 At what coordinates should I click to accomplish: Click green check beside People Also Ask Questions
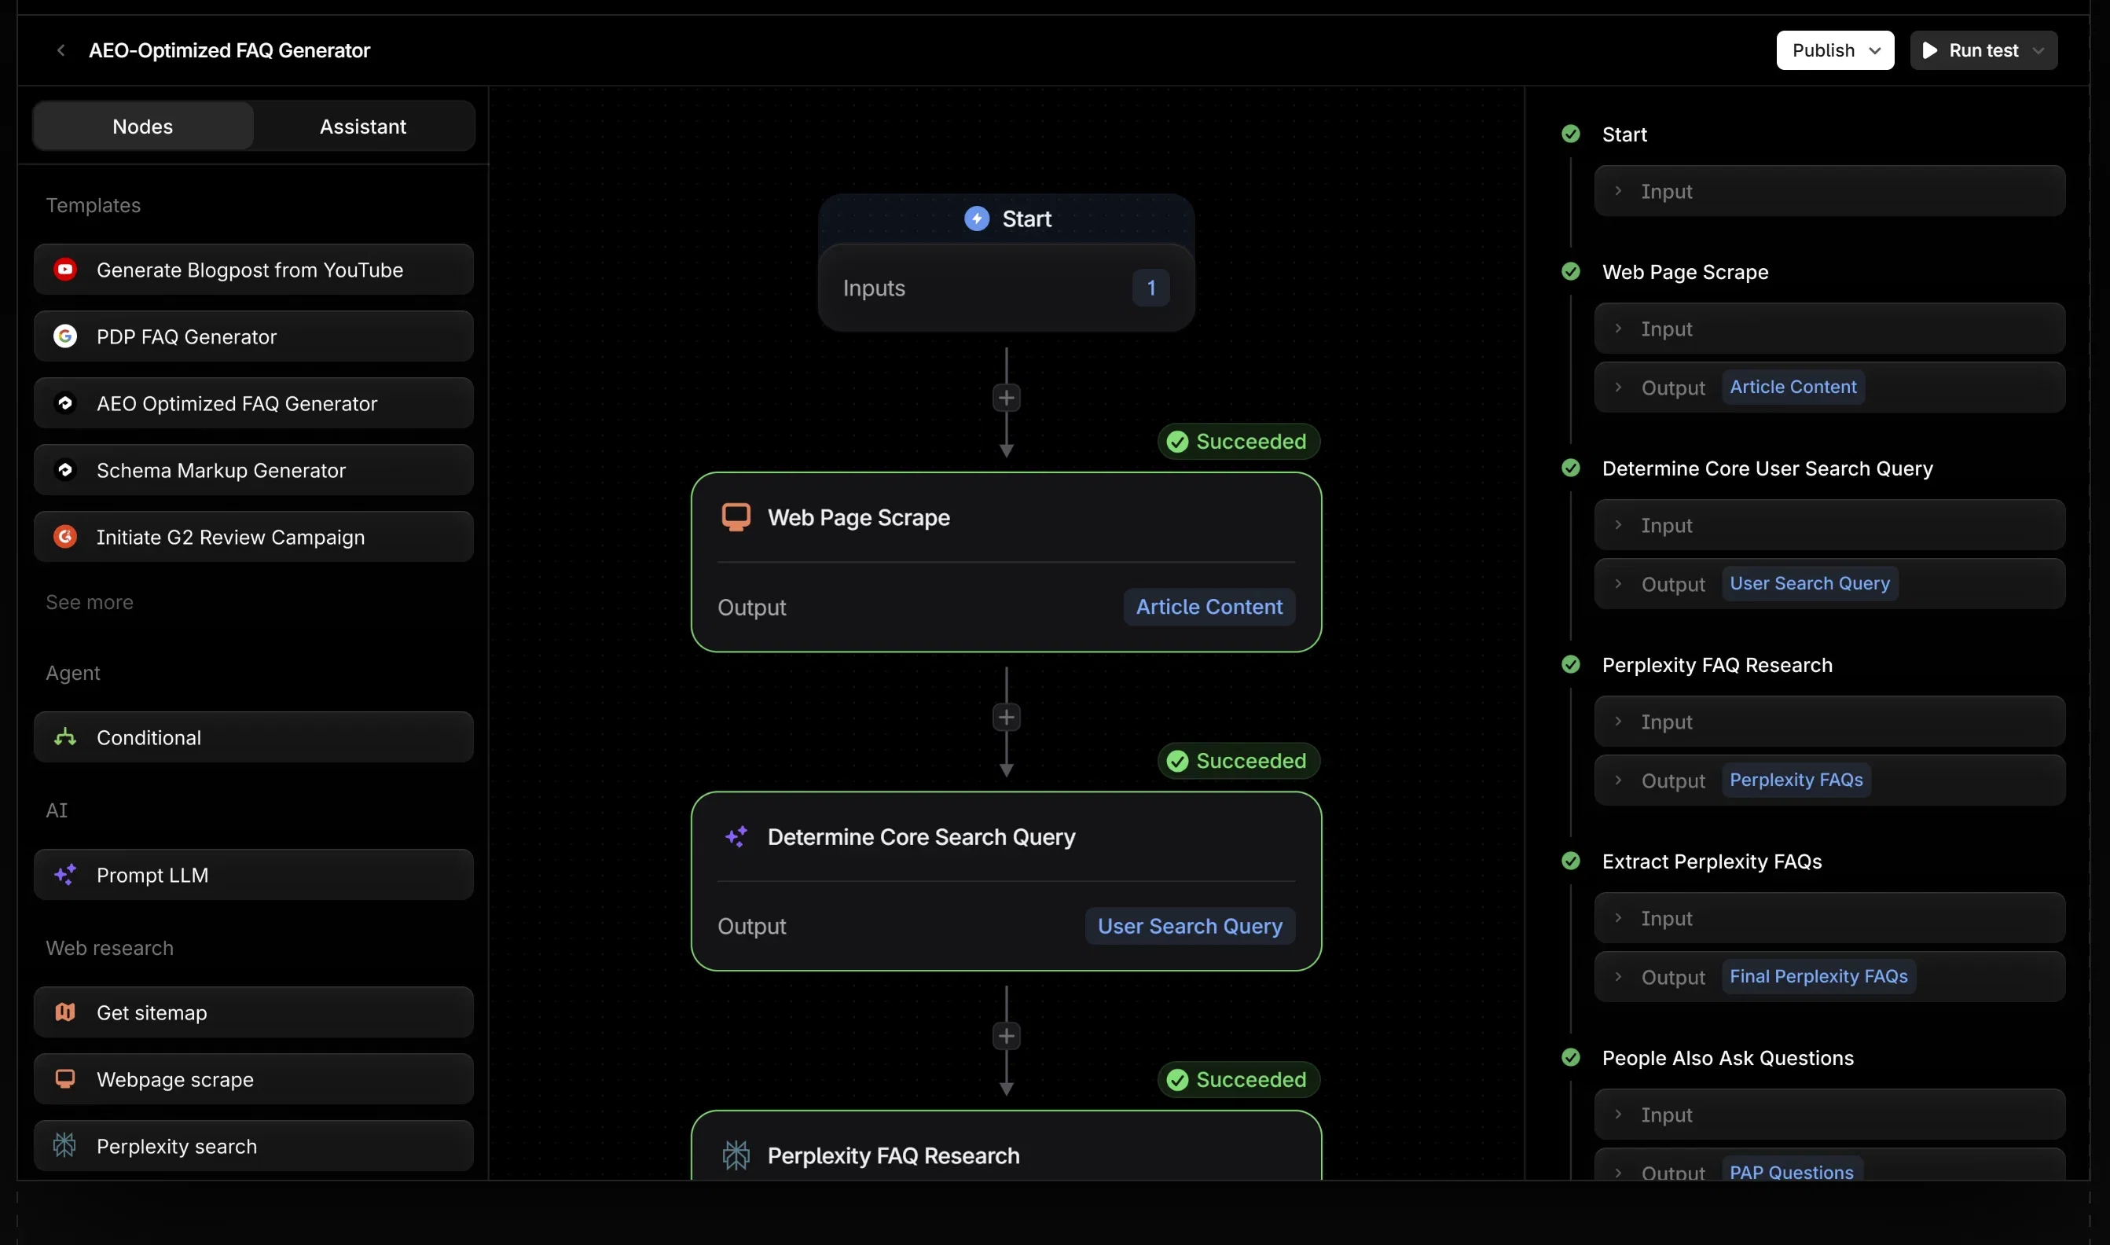click(1571, 1057)
